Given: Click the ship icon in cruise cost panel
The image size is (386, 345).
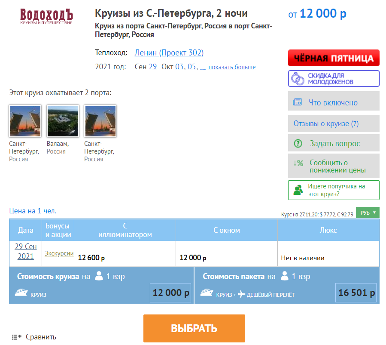Looking at the screenshot, I should (x=21, y=293).
